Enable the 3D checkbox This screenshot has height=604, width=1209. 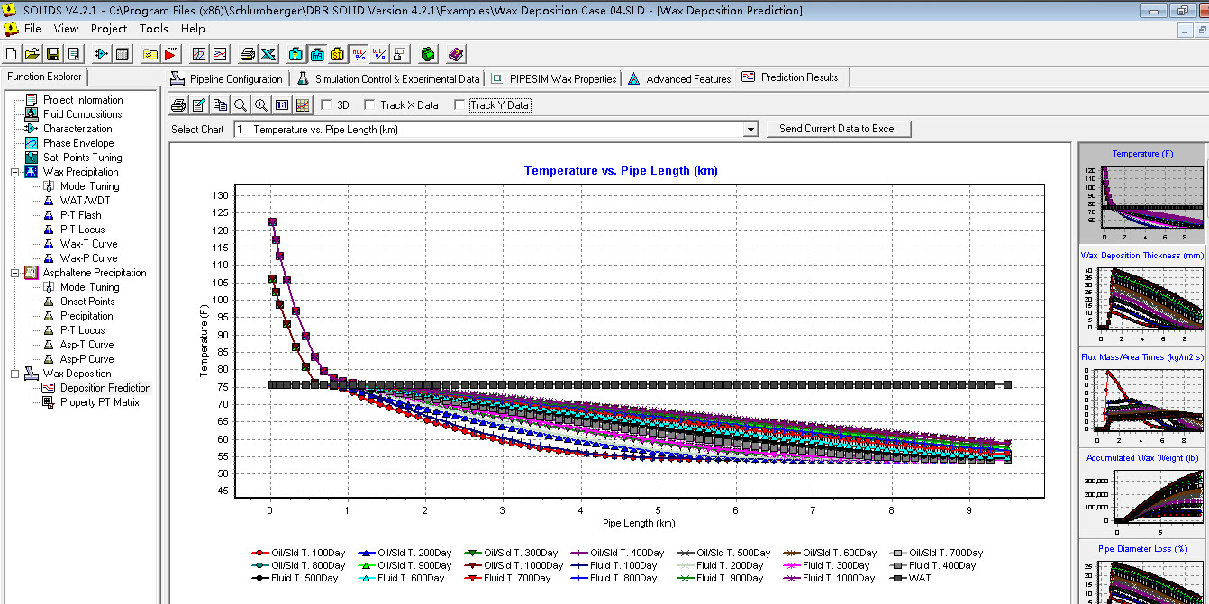point(327,105)
